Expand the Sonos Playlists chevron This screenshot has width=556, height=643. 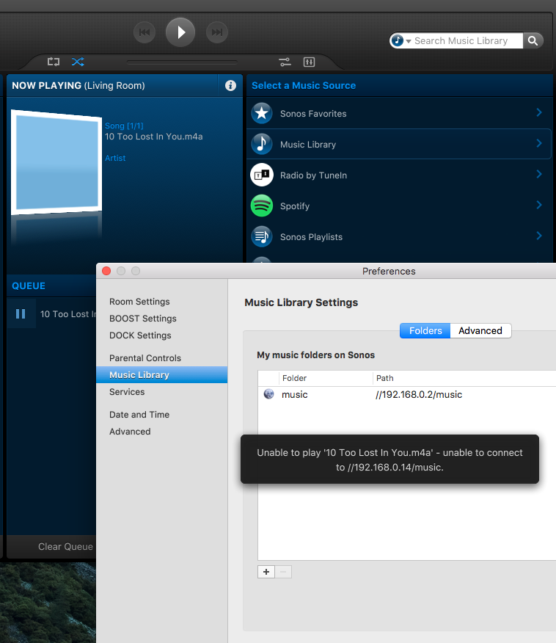pyautogui.click(x=539, y=236)
